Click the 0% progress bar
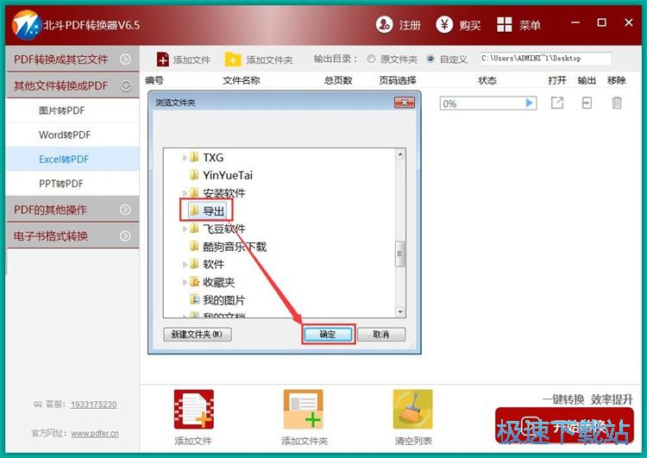The width and height of the screenshot is (647, 458). tap(488, 104)
